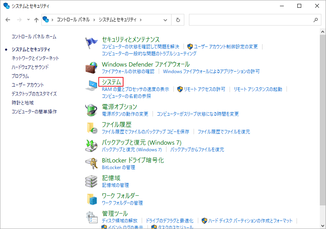Click the BitLocker drive lock icon
326x229 pixels.
(x=91, y=163)
